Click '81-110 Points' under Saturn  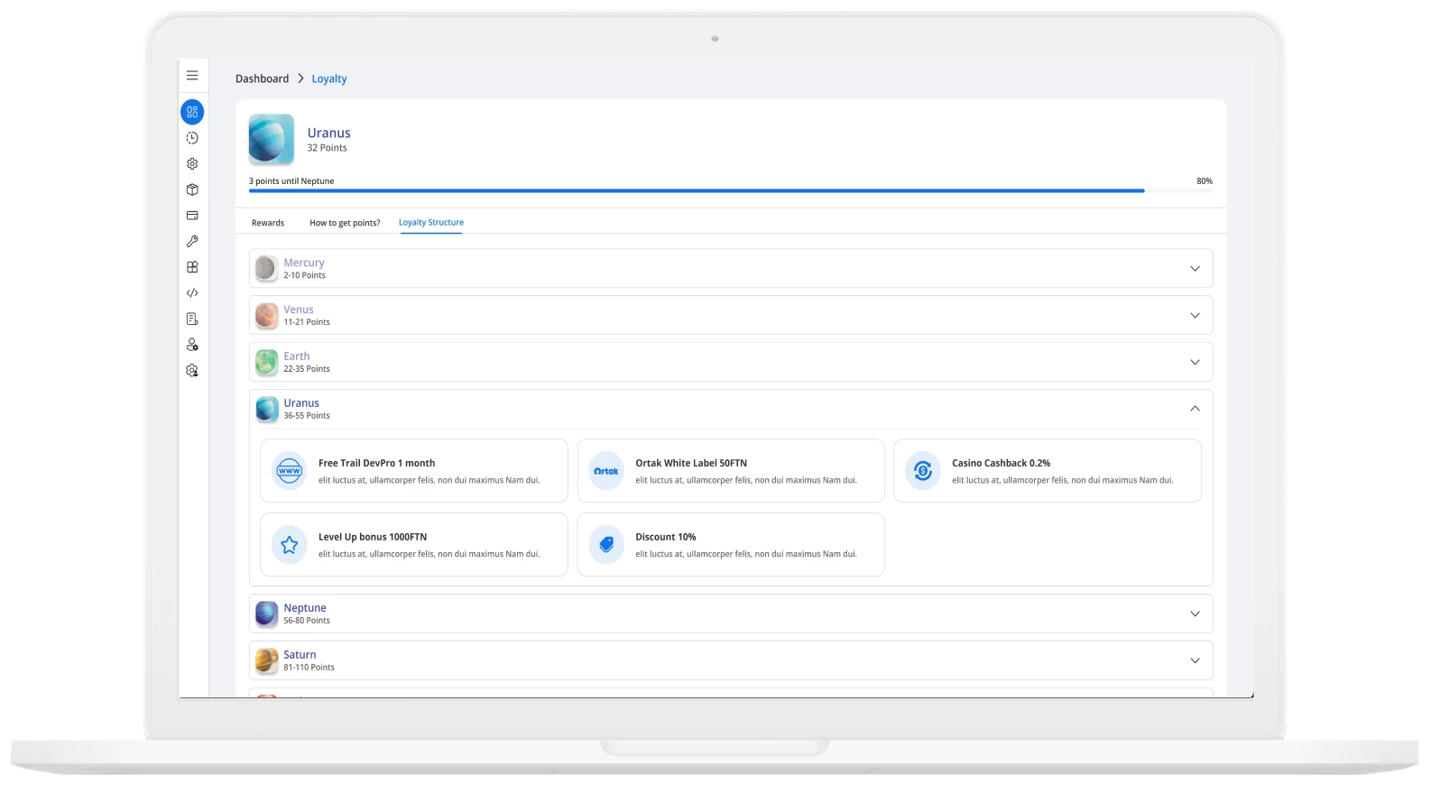click(x=309, y=668)
